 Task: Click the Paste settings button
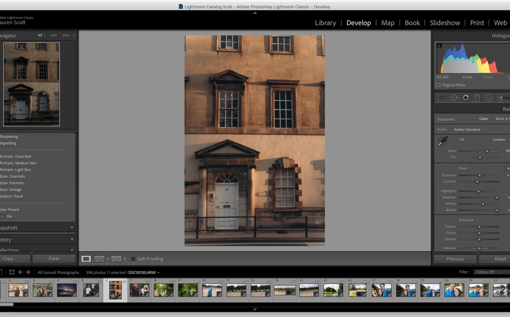tap(54, 259)
